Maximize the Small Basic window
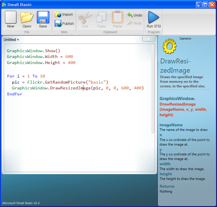 (205, 5)
